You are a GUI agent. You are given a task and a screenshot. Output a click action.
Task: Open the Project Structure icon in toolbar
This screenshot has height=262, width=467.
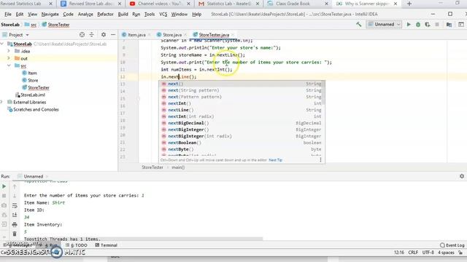coord(449,25)
